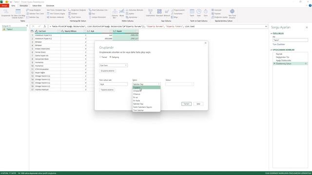
Task: Open the Dosya tab
Action: [4, 6]
